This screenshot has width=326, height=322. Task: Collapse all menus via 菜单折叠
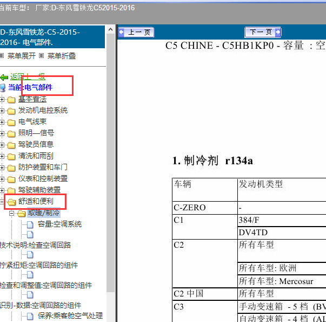pos(61,56)
